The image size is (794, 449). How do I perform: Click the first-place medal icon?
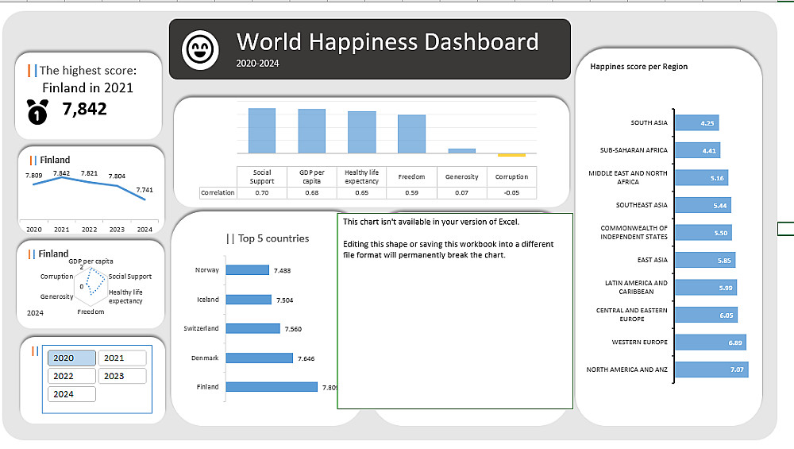click(37, 111)
